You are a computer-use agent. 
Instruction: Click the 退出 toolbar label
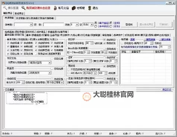pyautogui.click(x=95, y=8)
